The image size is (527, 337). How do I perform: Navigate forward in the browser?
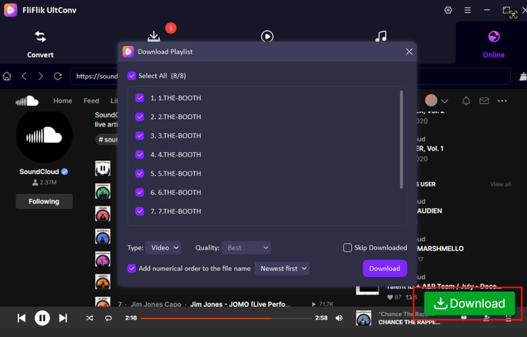click(x=40, y=76)
